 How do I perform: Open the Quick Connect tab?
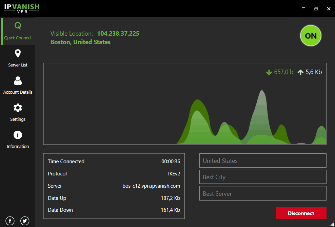coord(18,32)
